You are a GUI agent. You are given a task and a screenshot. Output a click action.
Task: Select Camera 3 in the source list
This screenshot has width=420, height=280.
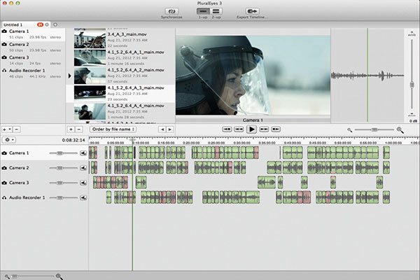pos(33,60)
